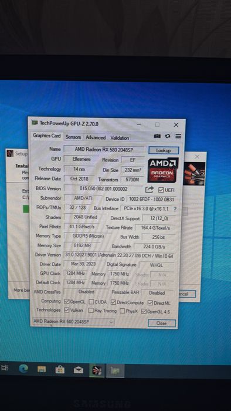Viewport: 231px width, 411px height.
Task: Open the AMD Radeon RX 580 2048SP dropdown
Action: point(73,322)
